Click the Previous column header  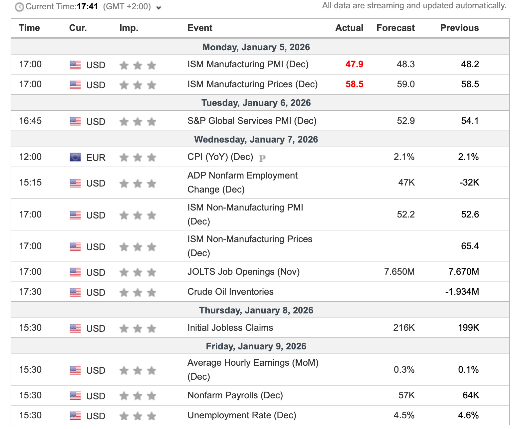[459, 28]
